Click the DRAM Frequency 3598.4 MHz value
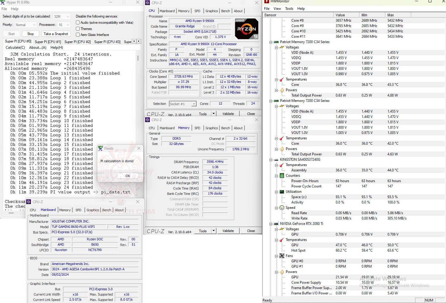This screenshot has height=303, width=446. point(215,162)
